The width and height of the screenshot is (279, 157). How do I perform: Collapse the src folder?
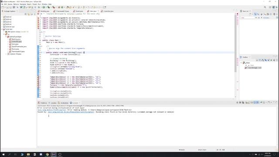pyautogui.click(x=4, y=34)
